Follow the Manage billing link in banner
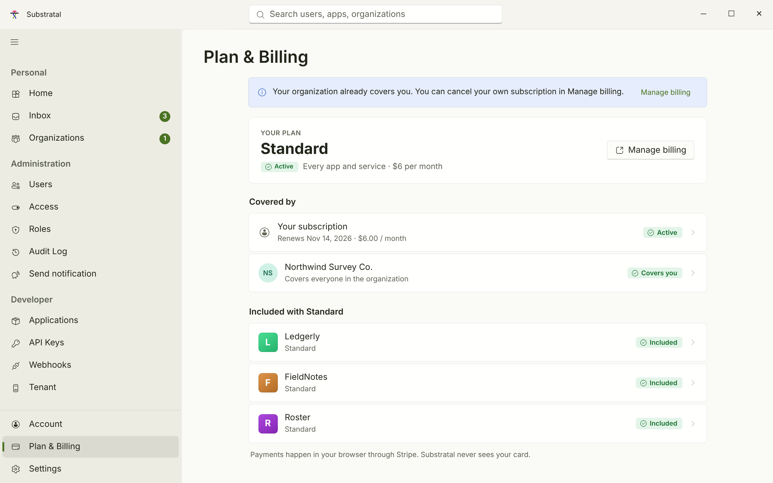Image resolution: width=773 pixels, height=483 pixels. pos(666,92)
